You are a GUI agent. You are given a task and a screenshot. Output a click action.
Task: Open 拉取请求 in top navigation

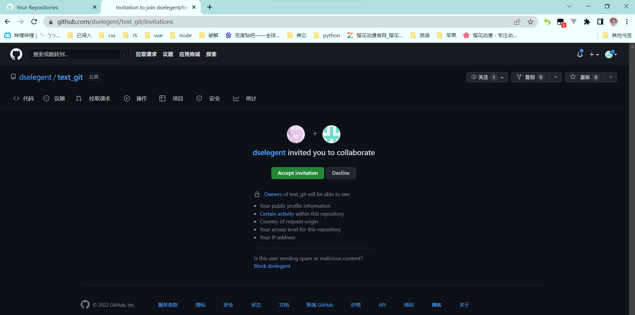146,54
